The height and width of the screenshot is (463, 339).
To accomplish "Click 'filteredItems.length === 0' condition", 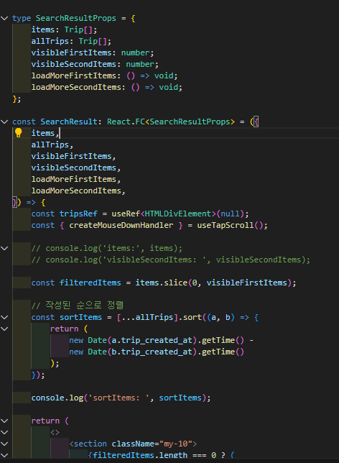I will 154,455.
